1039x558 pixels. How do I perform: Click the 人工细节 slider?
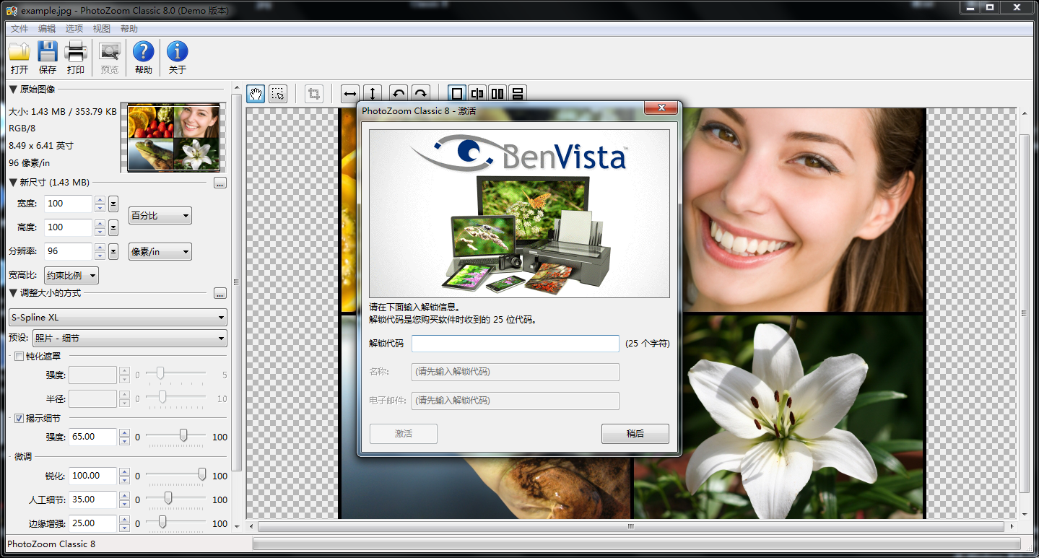coord(177,499)
